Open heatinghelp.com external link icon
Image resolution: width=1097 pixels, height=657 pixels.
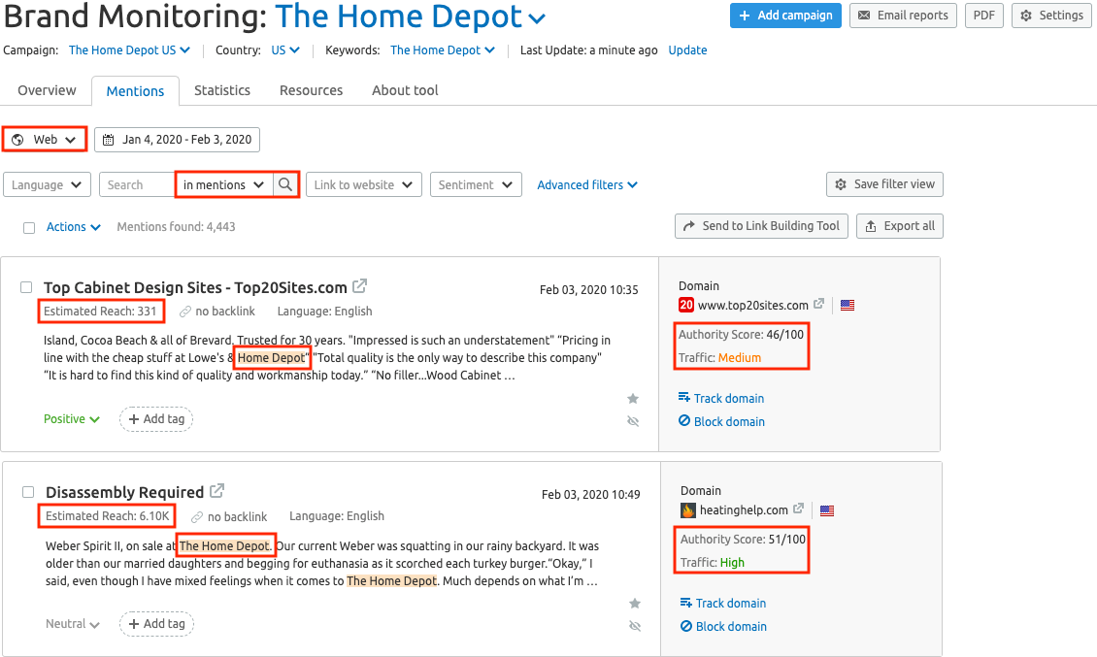pos(798,509)
